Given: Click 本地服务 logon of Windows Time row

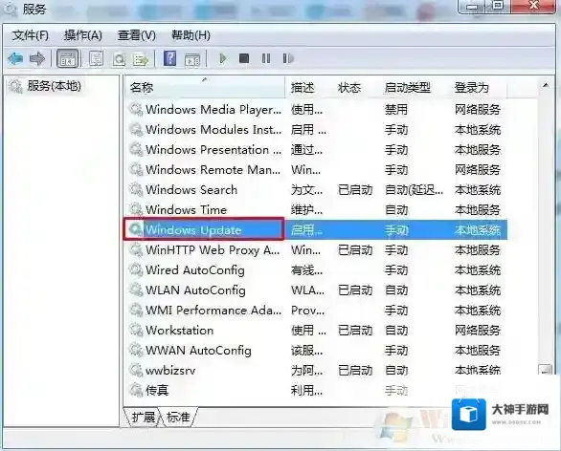Looking at the screenshot, I should click(478, 209).
